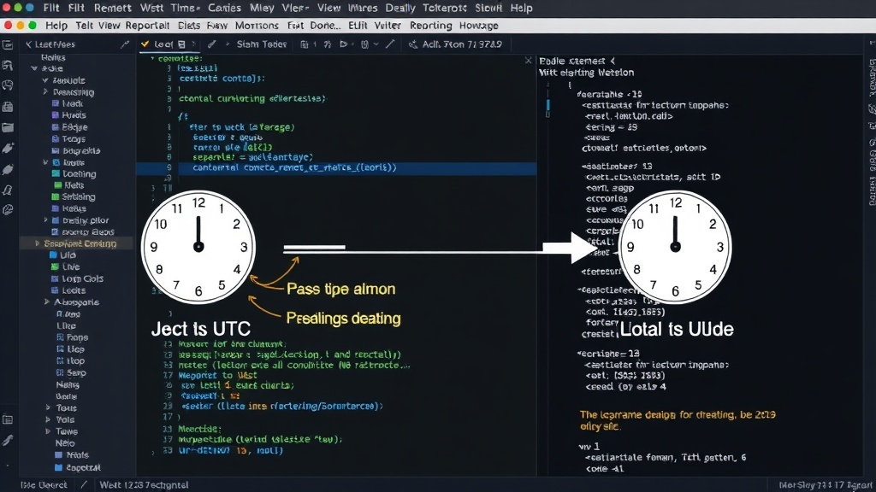Select the Leots file

(74, 290)
